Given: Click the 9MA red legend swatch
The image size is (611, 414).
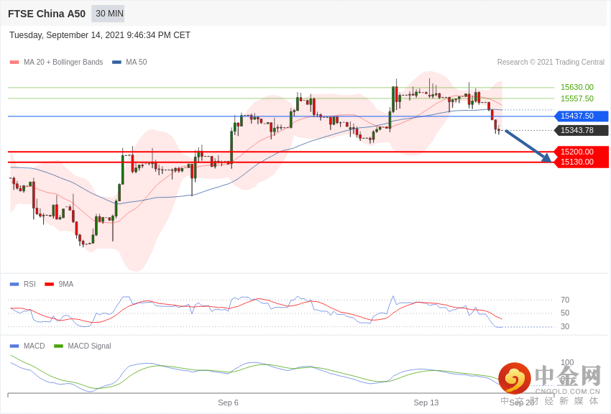Looking at the screenshot, I should click(49, 285).
